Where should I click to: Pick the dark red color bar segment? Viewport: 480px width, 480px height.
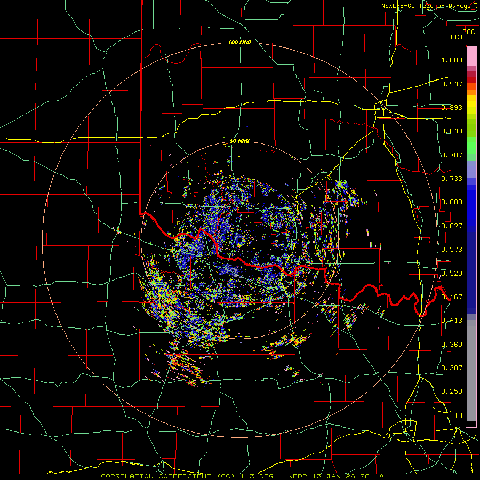(x=471, y=80)
